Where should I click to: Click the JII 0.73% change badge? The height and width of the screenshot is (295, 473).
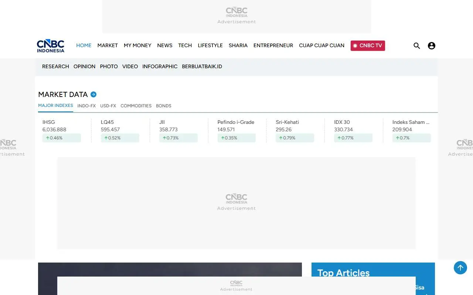[178, 138]
